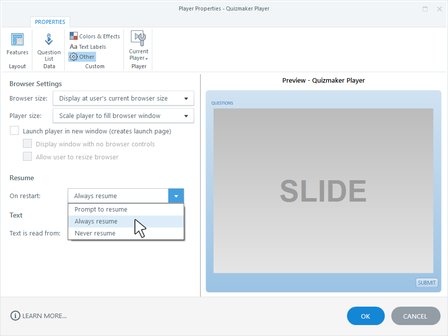Open the Question List data icon

(x=49, y=47)
